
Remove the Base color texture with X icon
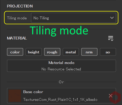(111, 96)
